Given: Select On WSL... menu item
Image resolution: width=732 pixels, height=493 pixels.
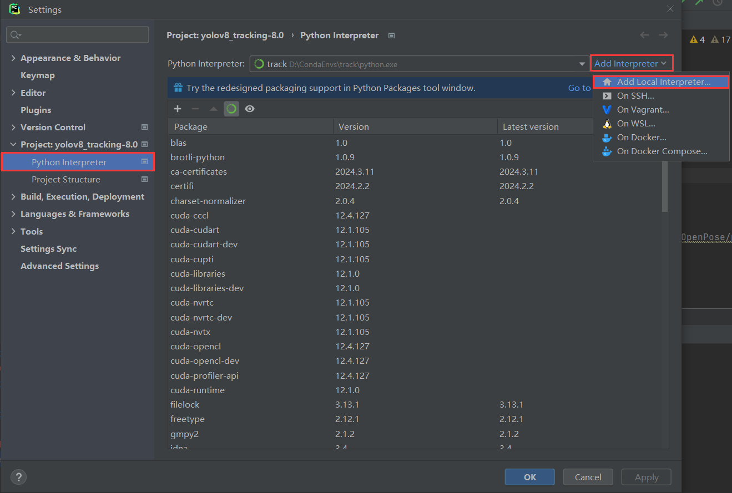Looking at the screenshot, I should [660, 124].
